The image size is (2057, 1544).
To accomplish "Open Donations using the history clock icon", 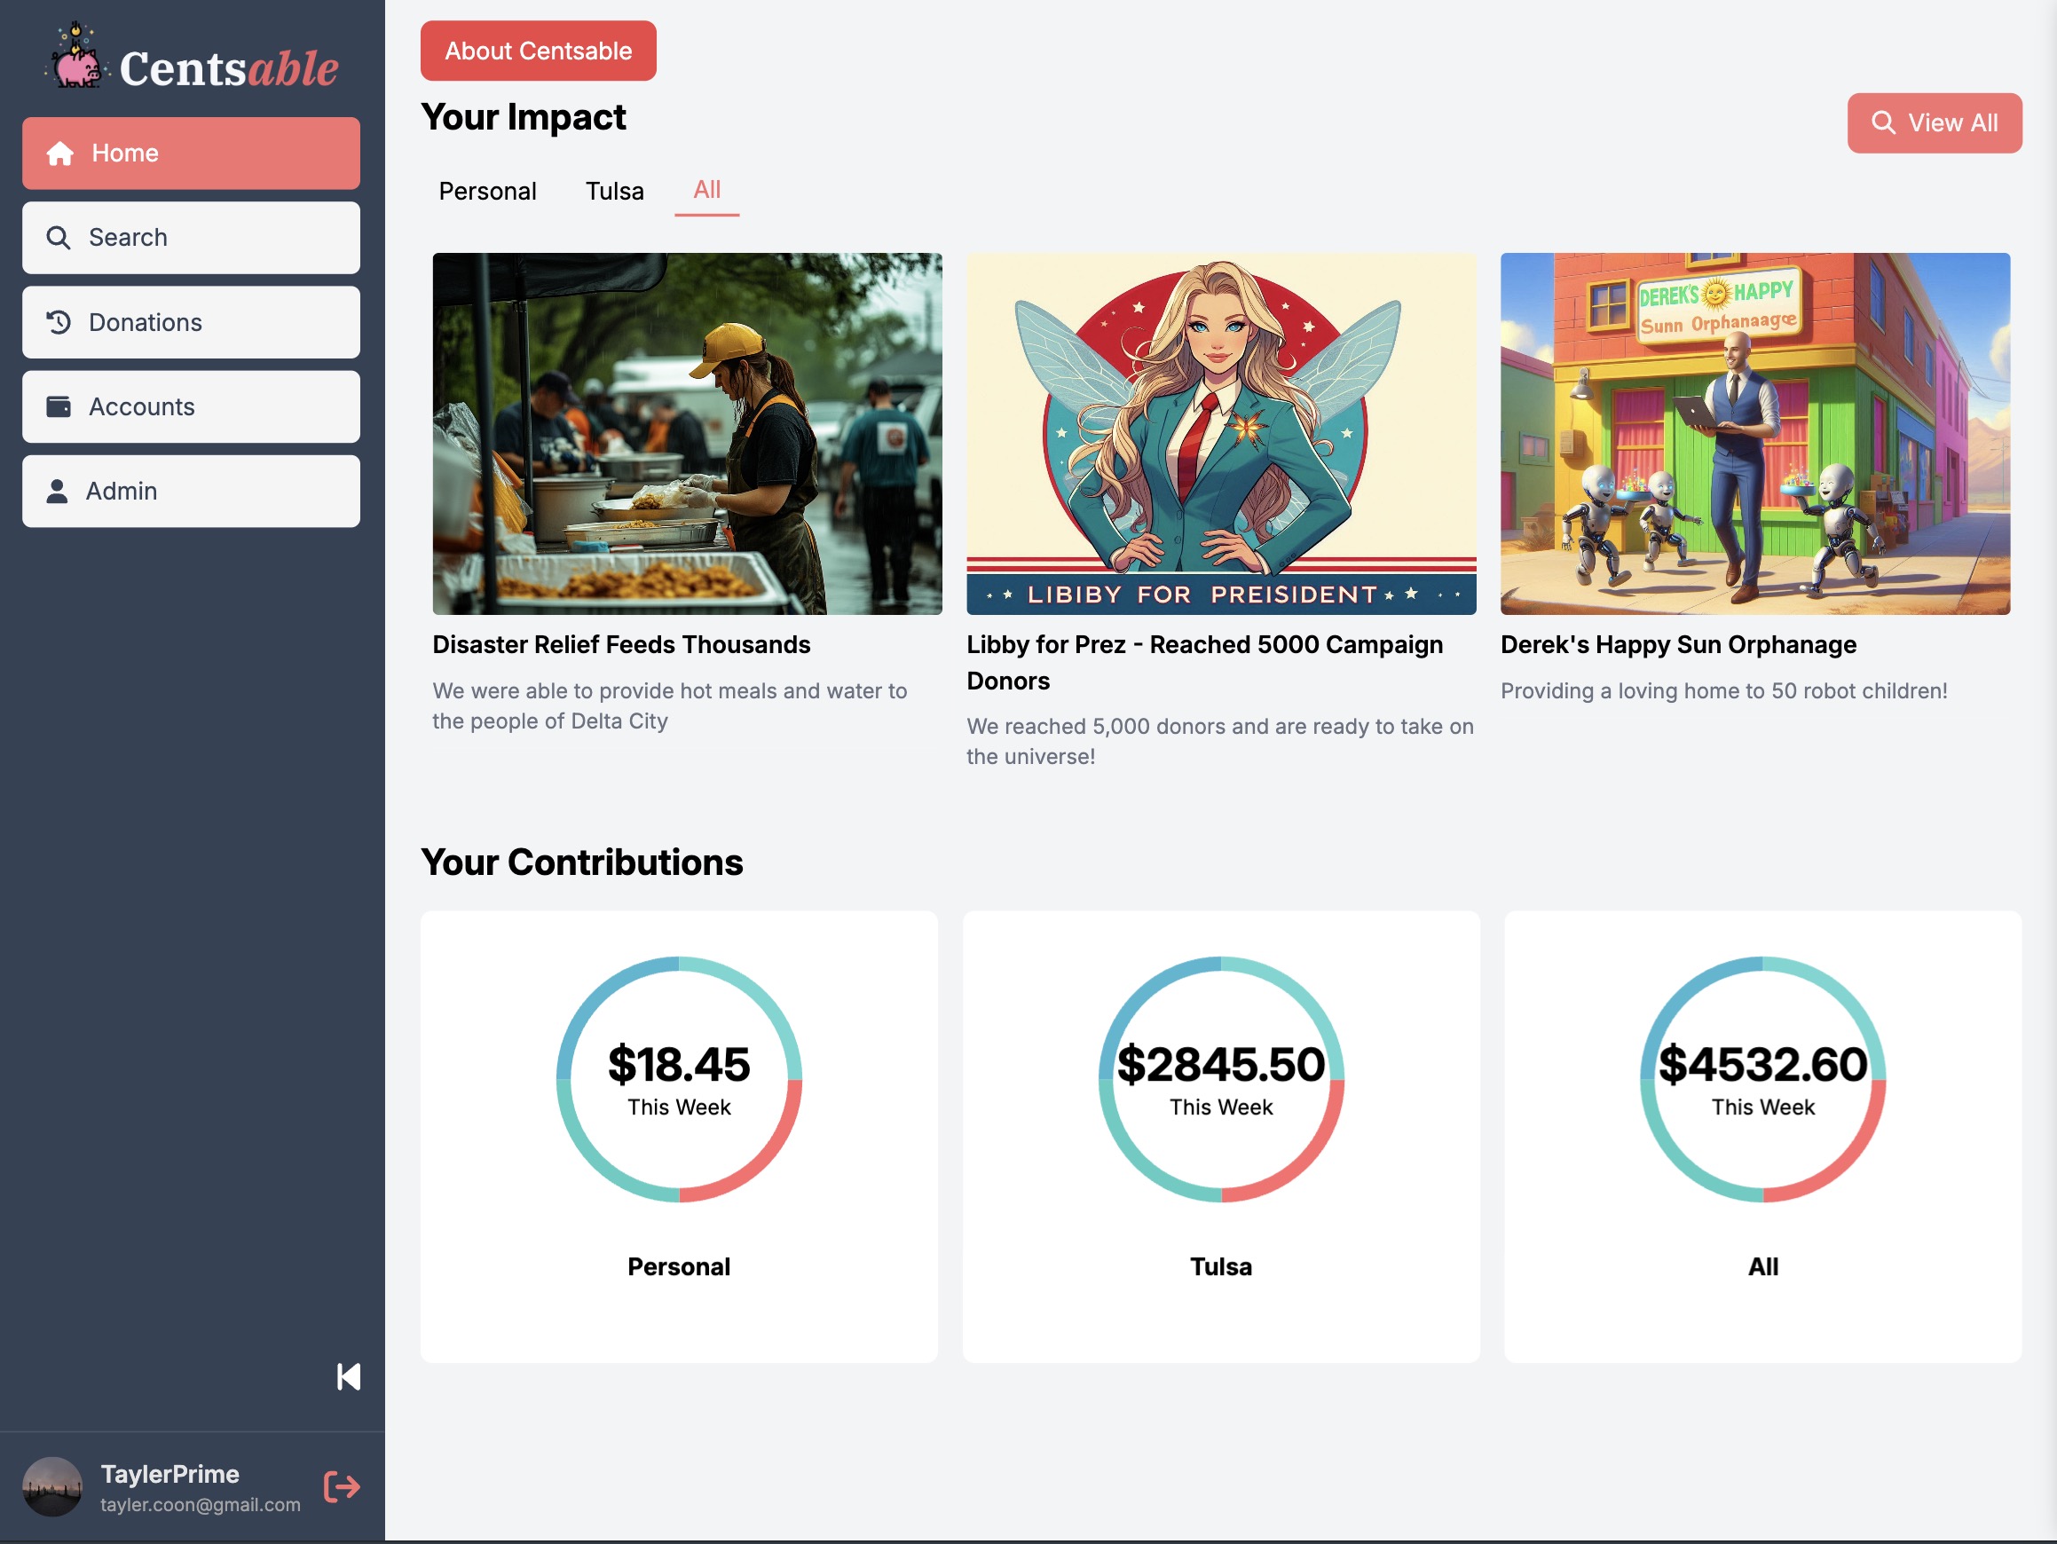I will (x=59, y=322).
